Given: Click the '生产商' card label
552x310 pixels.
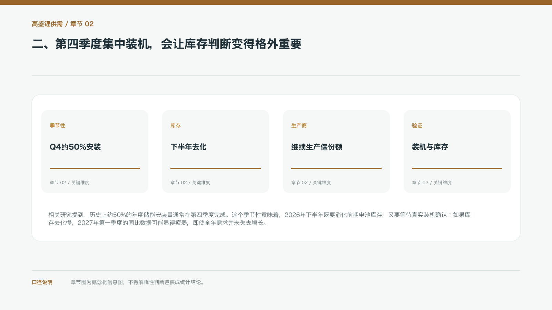Looking at the screenshot, I should [x=299, y=126].
